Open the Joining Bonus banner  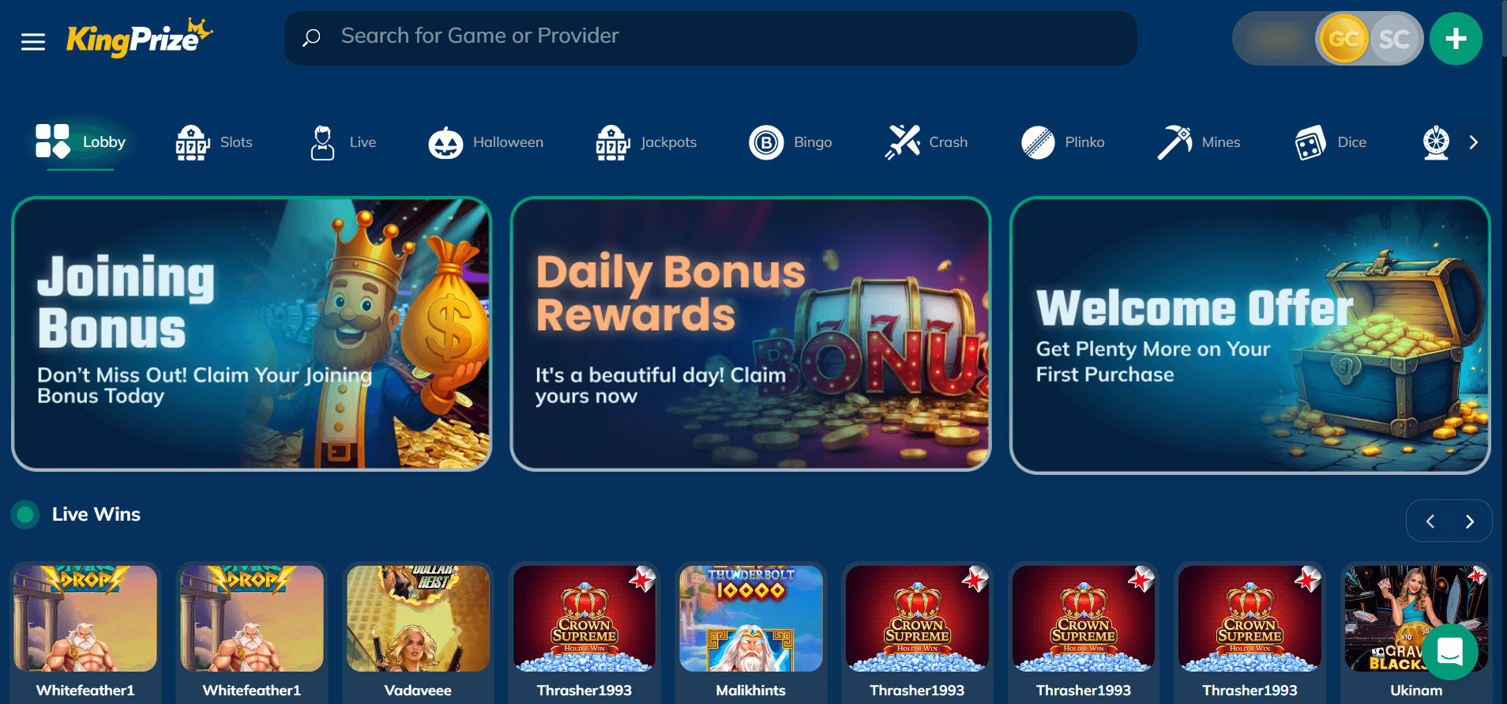click(x=252, y=334)
